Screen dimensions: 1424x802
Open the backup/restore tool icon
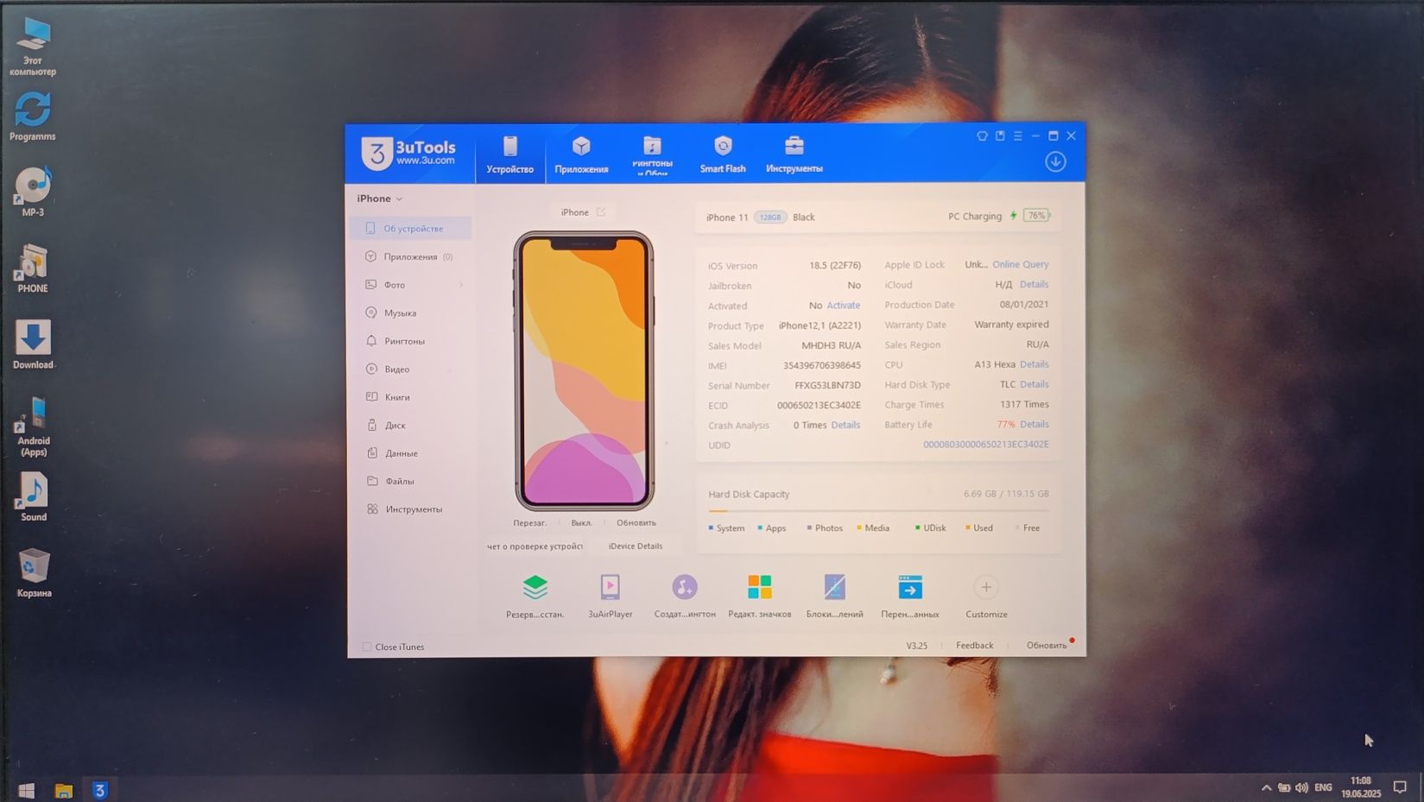click(x=535, y=588)
